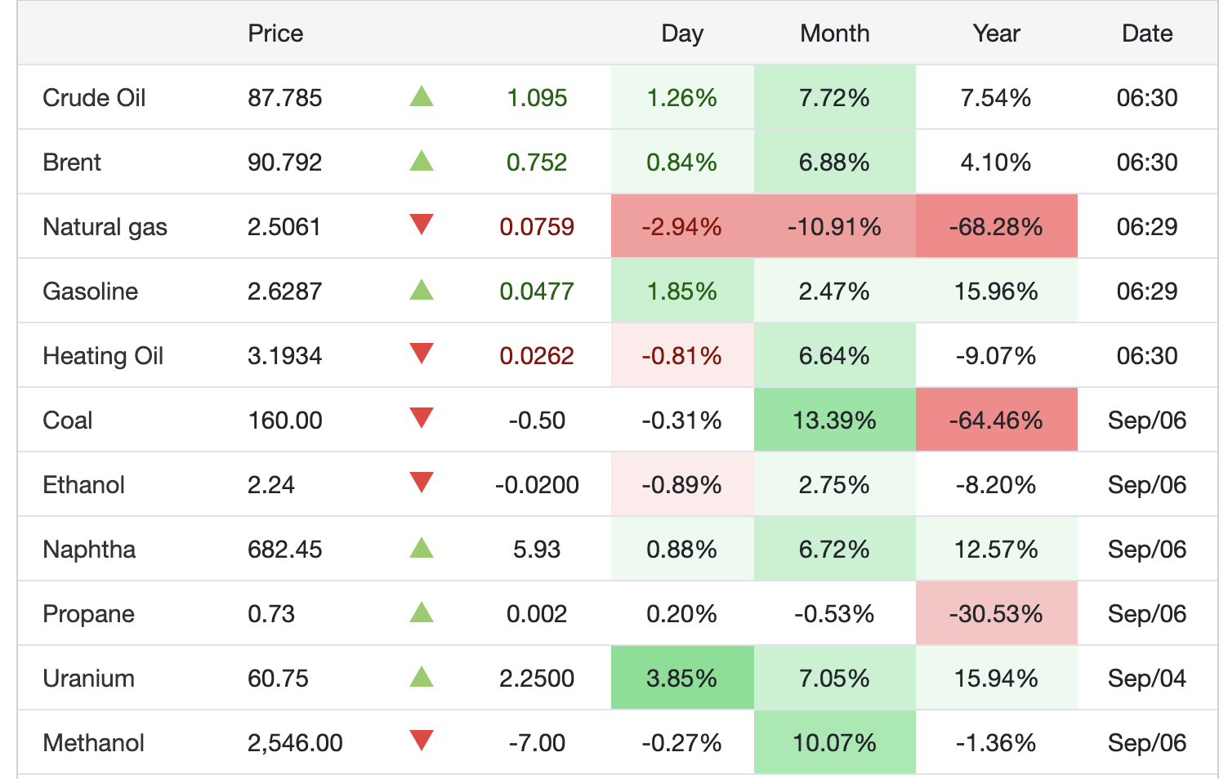
Task: Select Crude Oil price 87.785
Action: 285,98
